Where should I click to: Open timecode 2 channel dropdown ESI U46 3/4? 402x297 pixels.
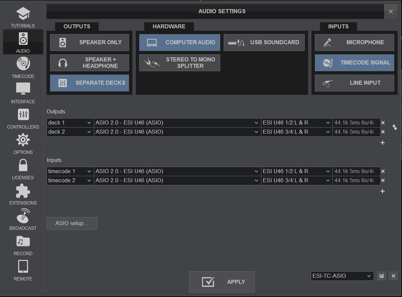point(297,181)
